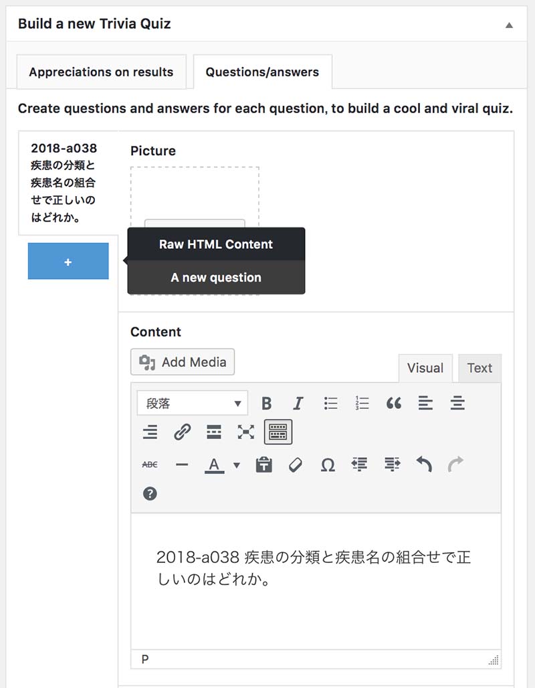The height and width of the screenshot is (688, 535).
Task: Open the 段落 paragraph format dropdown
Action: (x=193, y=404)
